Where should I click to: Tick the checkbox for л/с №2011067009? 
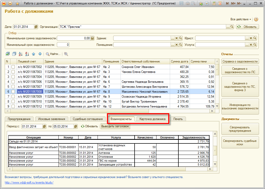(x=13, y=97)
